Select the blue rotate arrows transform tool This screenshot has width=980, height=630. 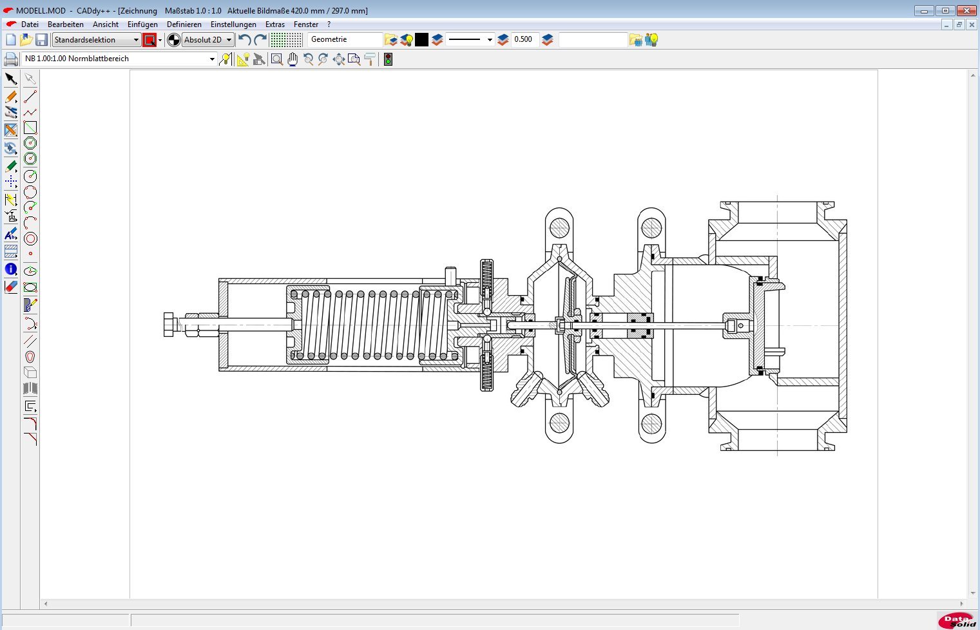point(11,148)
